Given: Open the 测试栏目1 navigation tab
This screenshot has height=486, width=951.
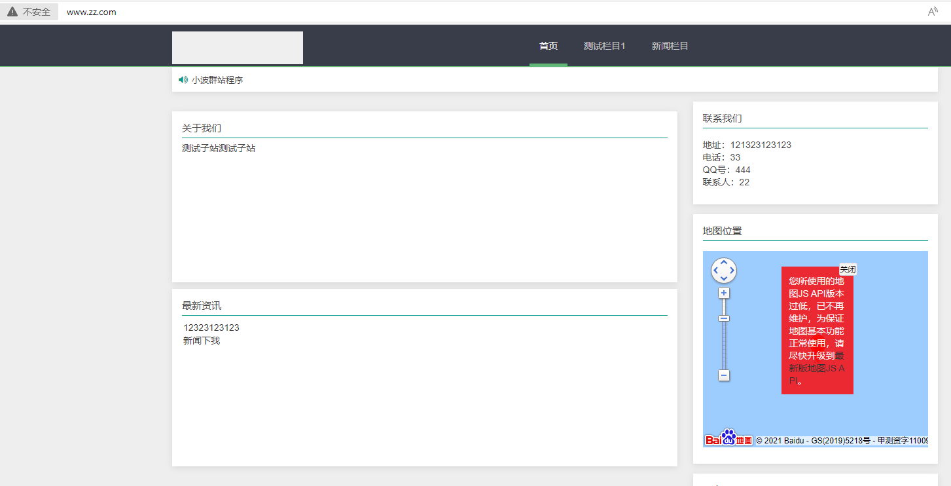Looking at the screenshot, I should [x=605, y=46].
